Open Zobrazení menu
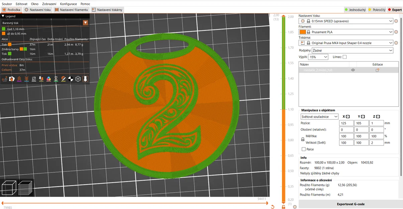 coord(49,4)
